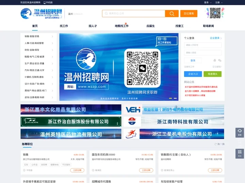Apply now for the 销售 job
Screen dimensions: 245x183
(x=77, y=170)
